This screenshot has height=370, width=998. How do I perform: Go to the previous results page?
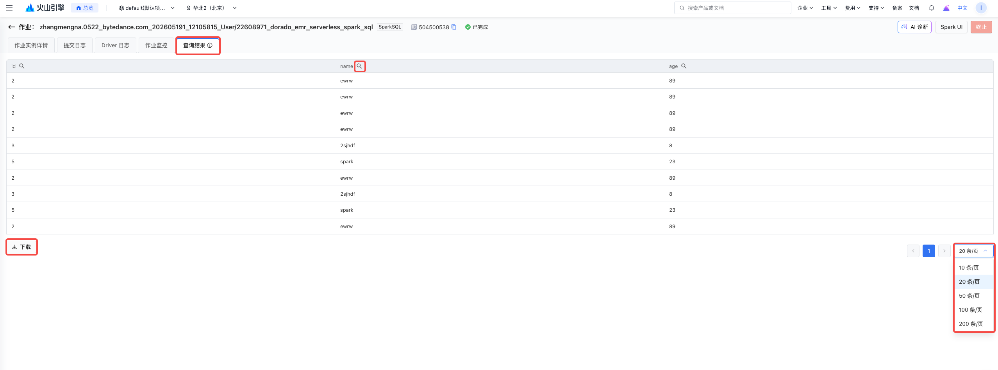[x=913, y=251]
